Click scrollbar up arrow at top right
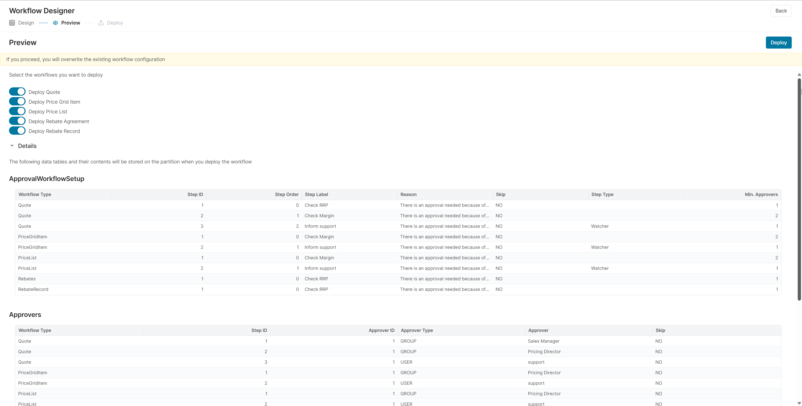 click(799, 75)
